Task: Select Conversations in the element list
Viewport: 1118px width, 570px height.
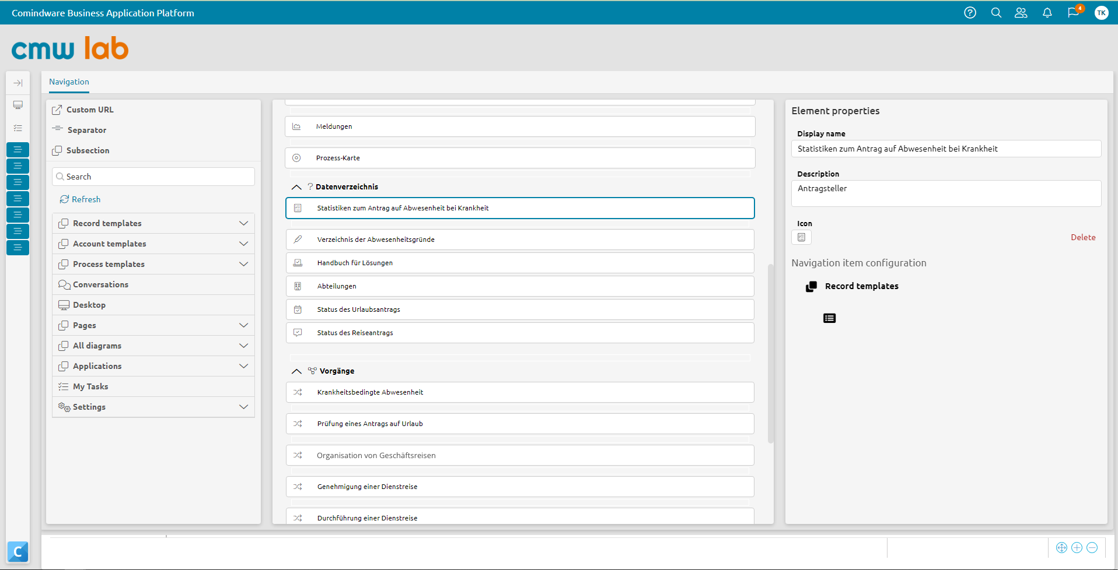Action: [x=153, y=284]
